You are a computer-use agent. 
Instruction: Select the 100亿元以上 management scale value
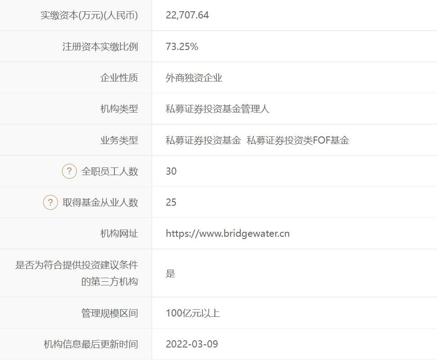point(193,313)
